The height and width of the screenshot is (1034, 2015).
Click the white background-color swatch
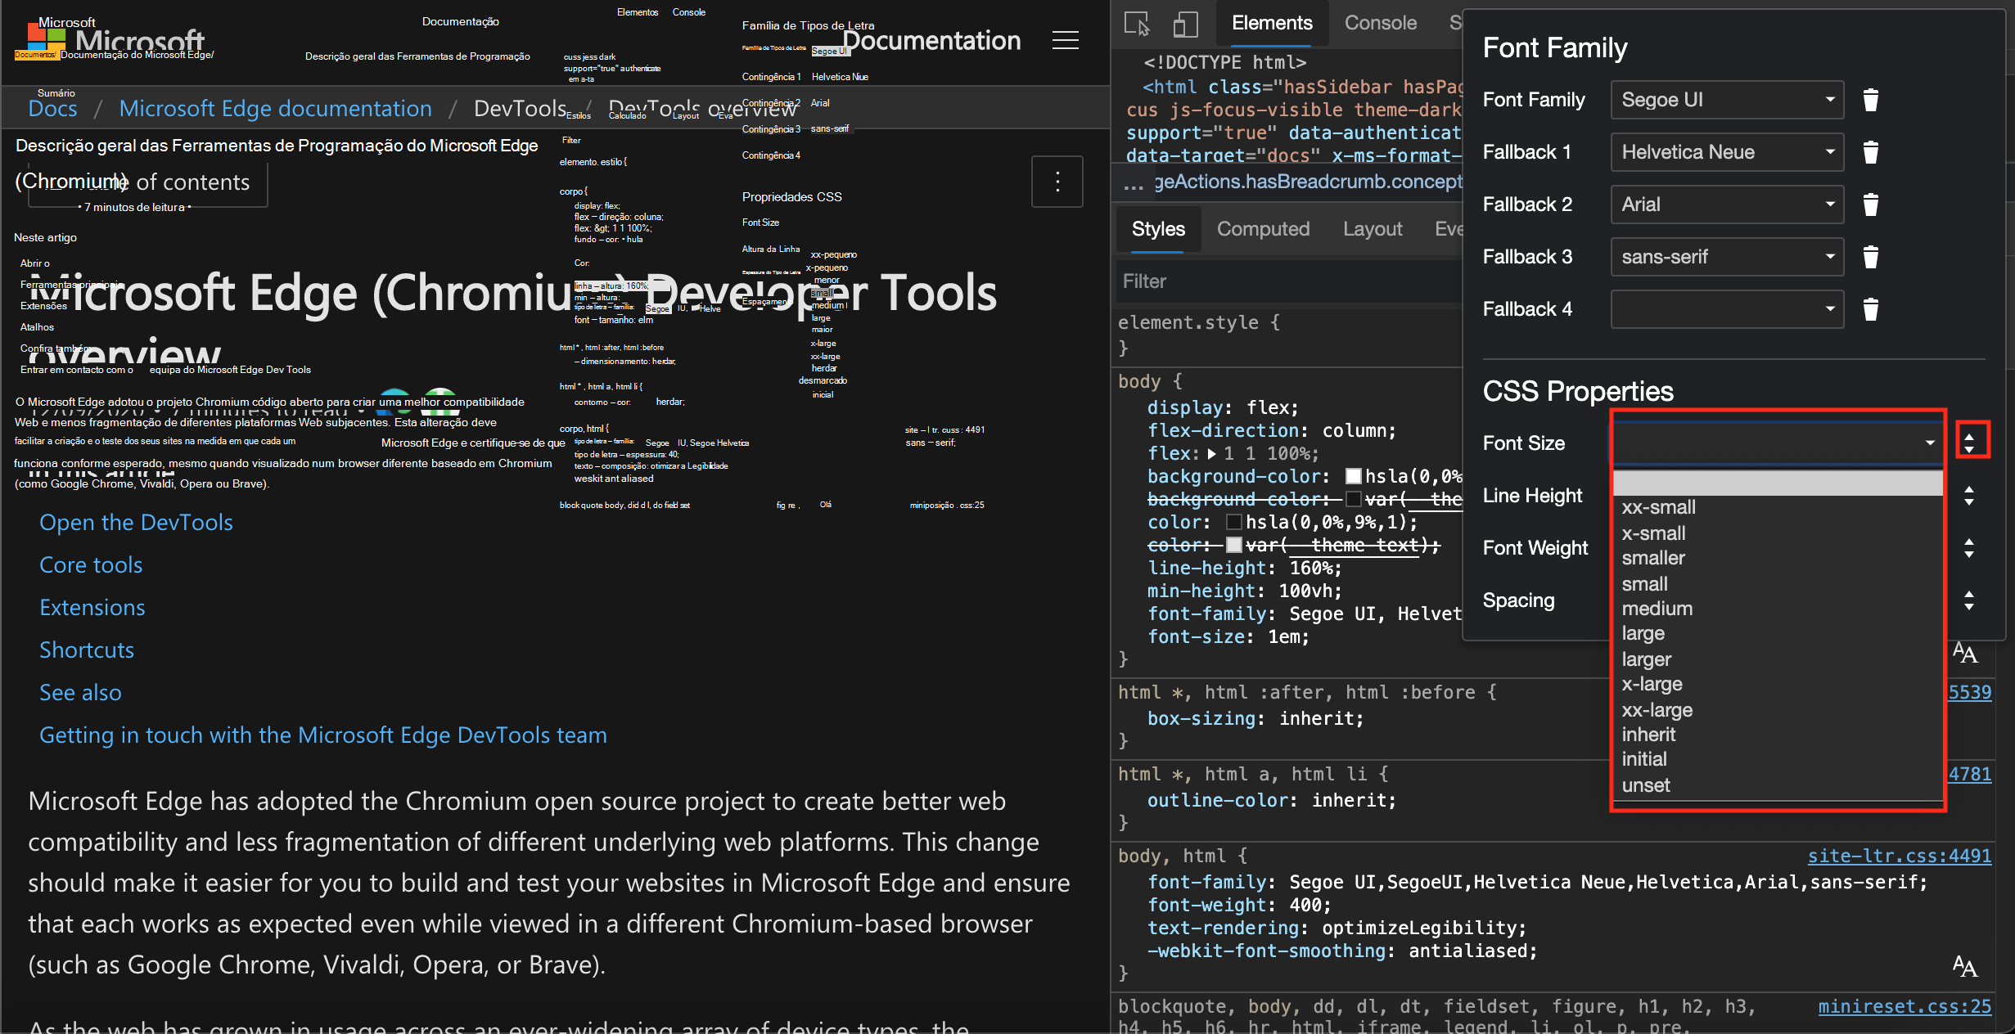[1354, 475]
